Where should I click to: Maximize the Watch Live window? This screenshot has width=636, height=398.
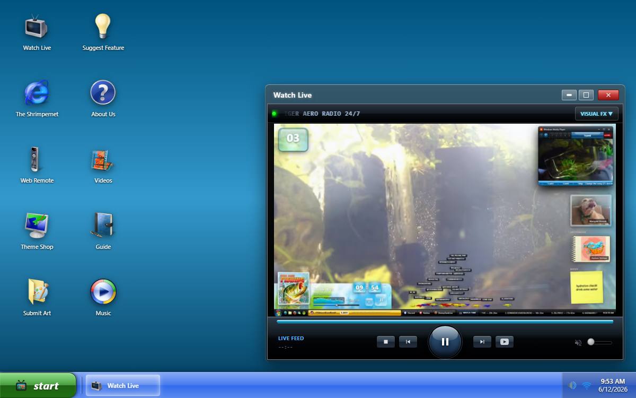click(586, 95)
